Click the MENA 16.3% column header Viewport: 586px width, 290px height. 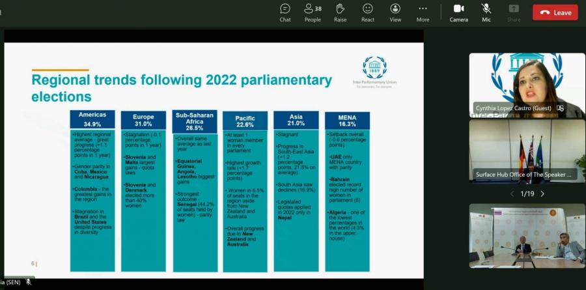tap(347, 120)
